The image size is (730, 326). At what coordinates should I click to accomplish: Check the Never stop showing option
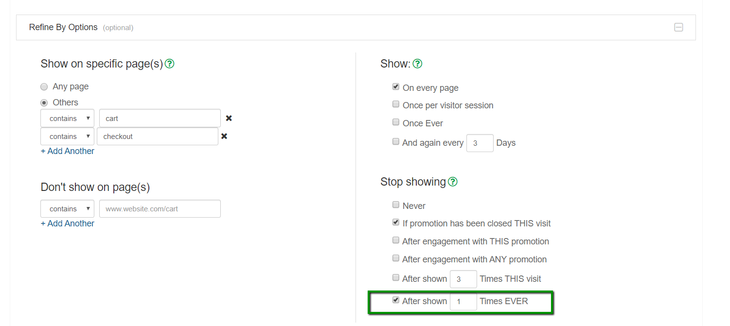(x=396, y=205)
